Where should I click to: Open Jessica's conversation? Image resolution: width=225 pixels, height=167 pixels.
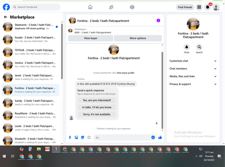pos(30,65)
